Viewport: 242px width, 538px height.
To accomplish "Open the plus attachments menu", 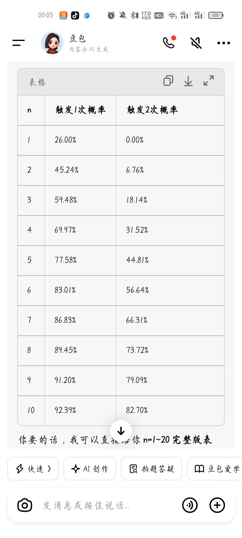I will coord(217,505).
